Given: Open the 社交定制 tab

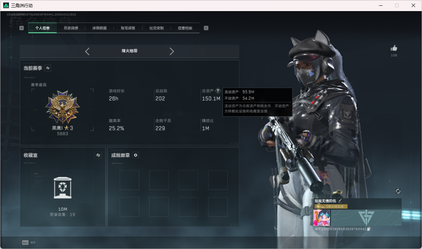Looking at the screenshot, I should click(156, 28).
